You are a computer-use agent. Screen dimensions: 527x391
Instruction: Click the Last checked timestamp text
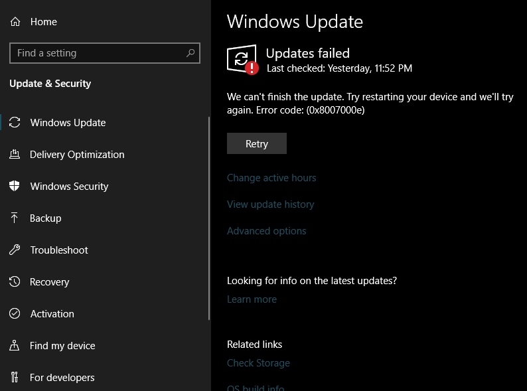339,68
